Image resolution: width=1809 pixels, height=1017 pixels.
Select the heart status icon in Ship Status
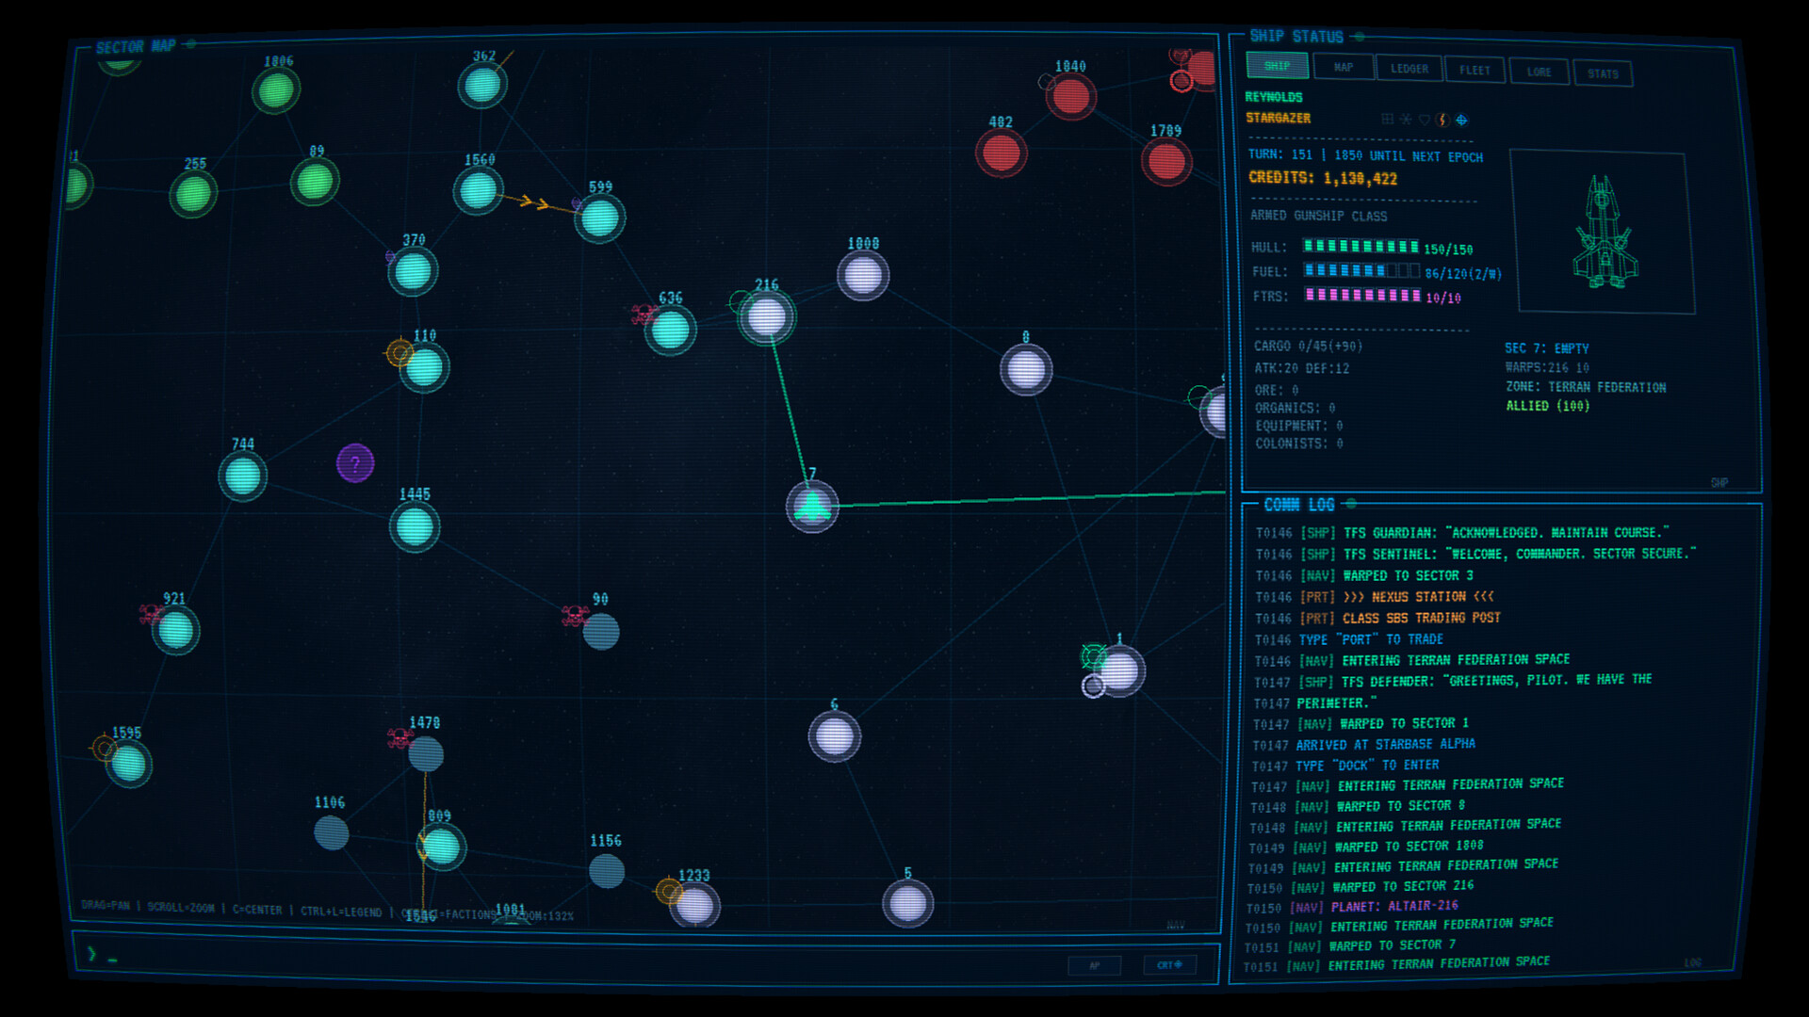point(1425,119)
